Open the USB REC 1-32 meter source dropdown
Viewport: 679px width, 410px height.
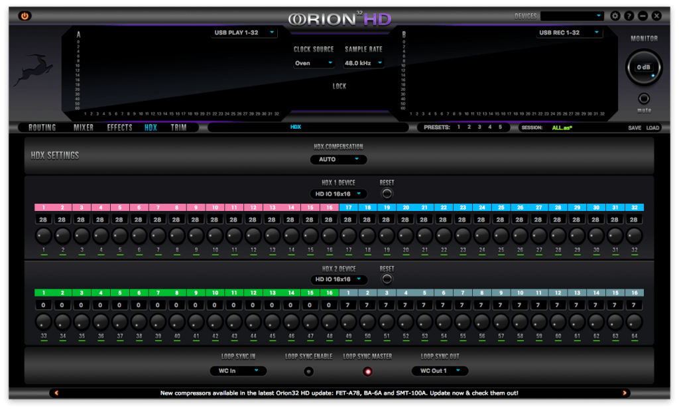point(569,33)
